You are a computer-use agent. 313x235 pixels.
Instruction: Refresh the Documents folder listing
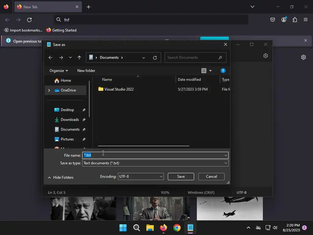[155, 58]
